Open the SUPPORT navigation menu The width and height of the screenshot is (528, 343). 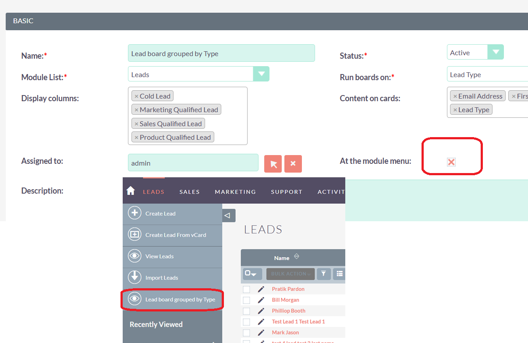coord(287,191)
